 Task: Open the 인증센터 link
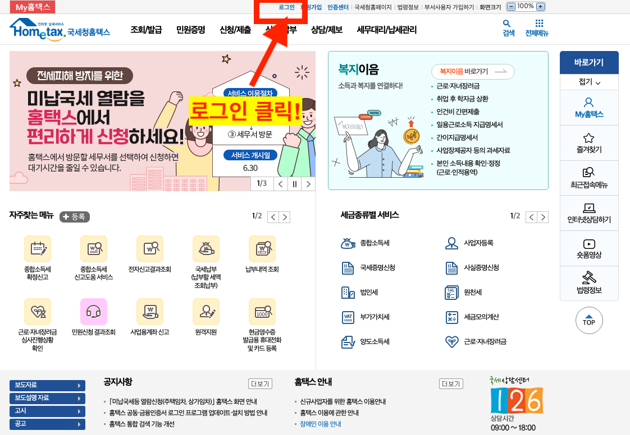click(x=338, y=7)
